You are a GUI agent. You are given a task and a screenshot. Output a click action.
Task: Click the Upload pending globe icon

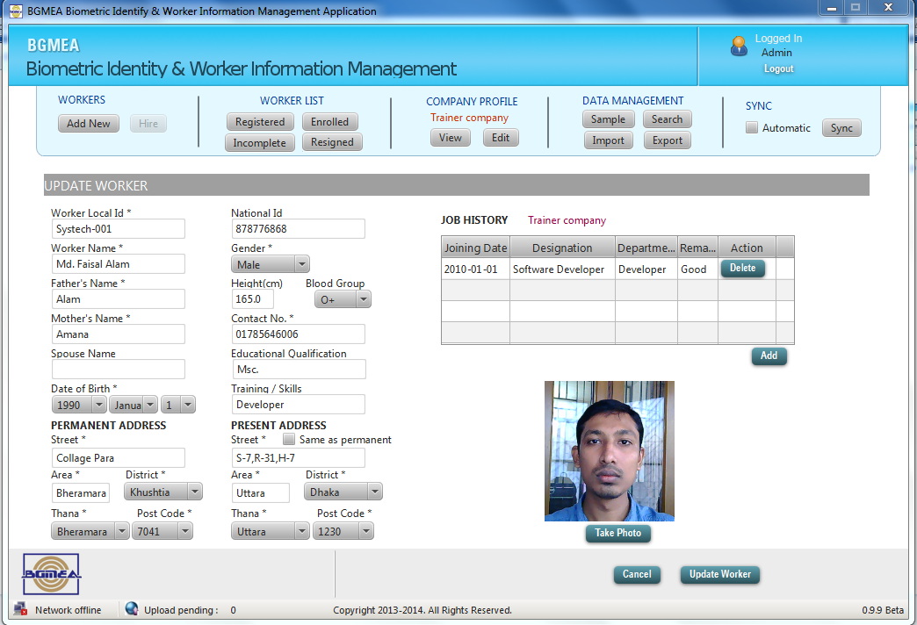click(132, 609)
